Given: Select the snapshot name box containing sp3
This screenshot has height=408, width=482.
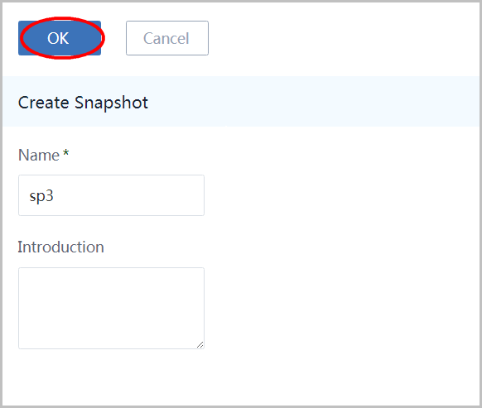Looking at the screenshot, I should [111, 195].
